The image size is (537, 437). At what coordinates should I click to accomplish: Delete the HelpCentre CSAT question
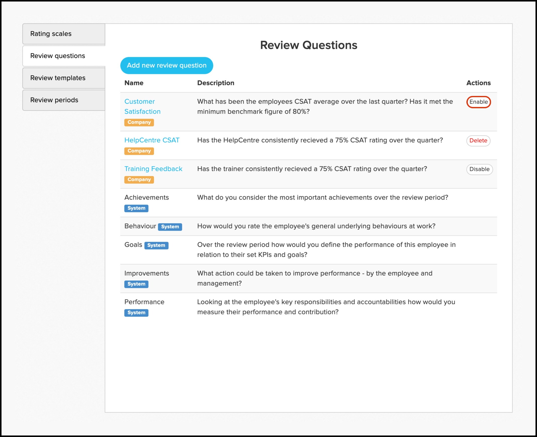click(x=478, y=141)
